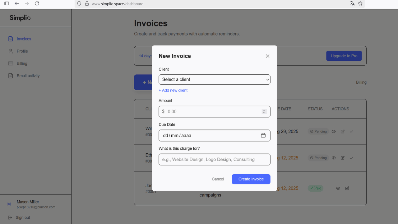Expand the browser translate options

(352, 4)
